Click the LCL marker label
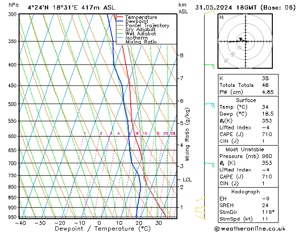 pos(187,180)
